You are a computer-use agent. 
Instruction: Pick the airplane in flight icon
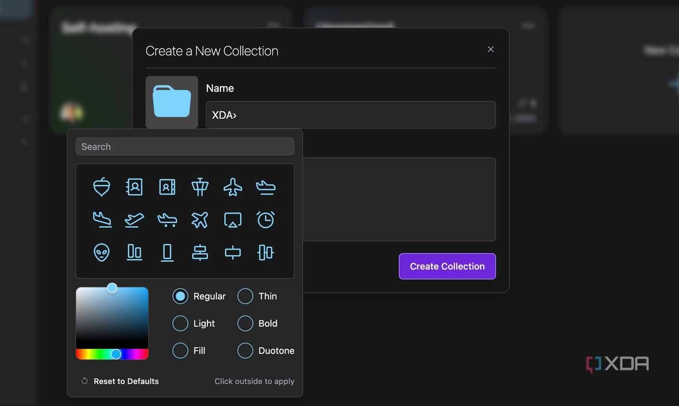(x=266, y=187)
